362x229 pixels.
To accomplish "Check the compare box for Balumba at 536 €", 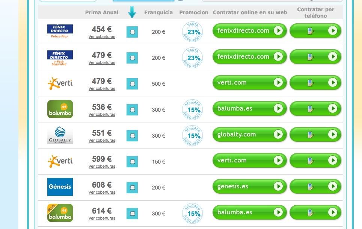I will pyautogui.click(x=132, y=110).
